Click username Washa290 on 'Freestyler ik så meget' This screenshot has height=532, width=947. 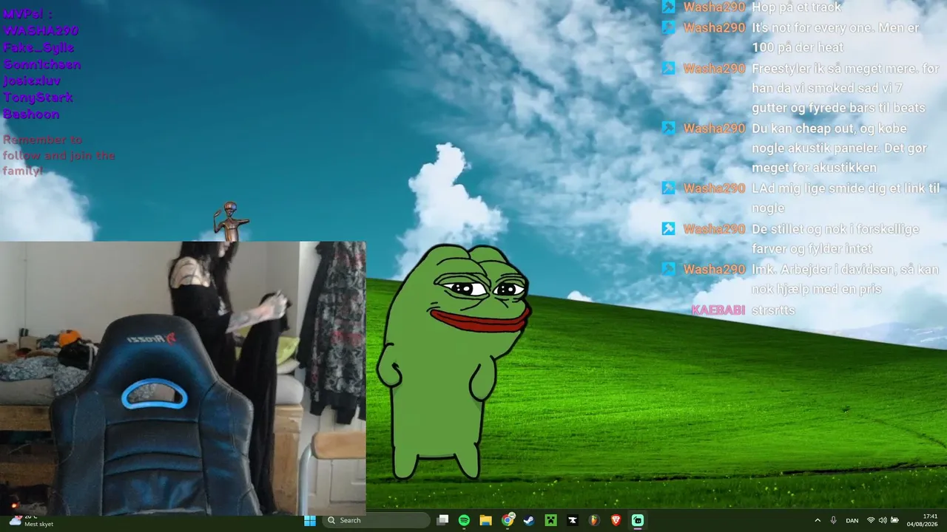[x=714, y=68]
